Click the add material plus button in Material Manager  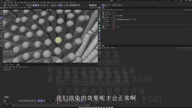[5, 70]
